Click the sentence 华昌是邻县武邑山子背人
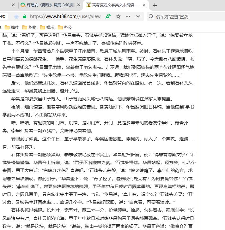Image resolution: width=225 pixels, height=230 pixels. pos(92,99)
